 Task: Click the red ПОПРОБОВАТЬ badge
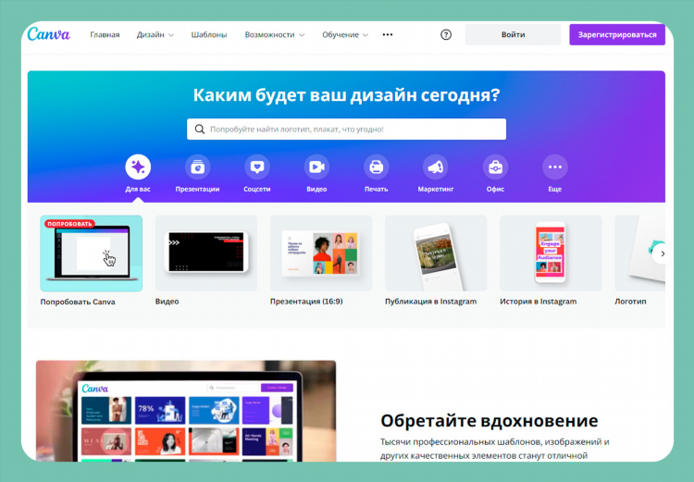click(69, 224)
